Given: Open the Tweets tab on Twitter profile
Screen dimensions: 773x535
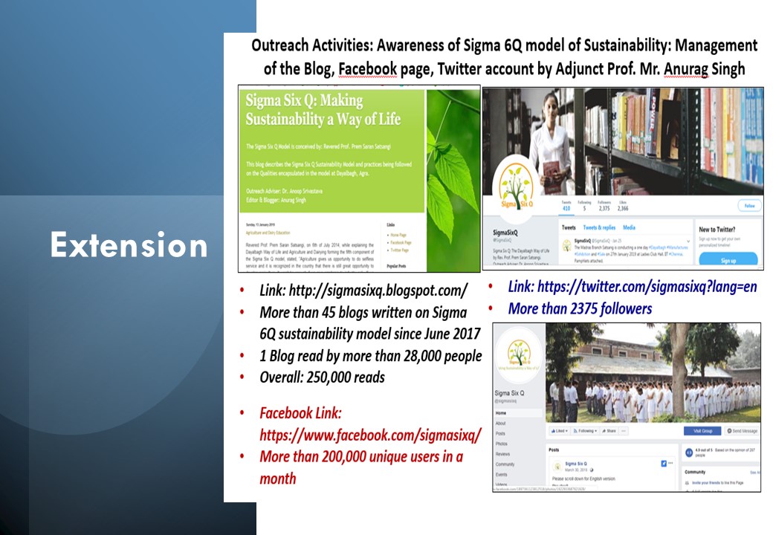Looking at the screenshot, I should click(x=569, y=227).
